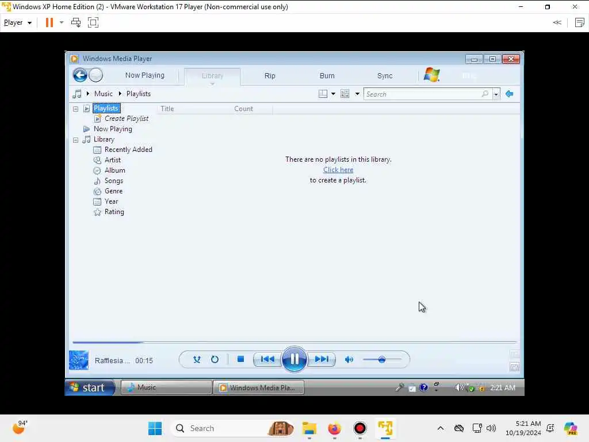The width and height of the screenshot is (589, 442).
Task: Open Firefox from the Windows taskbar
Action: [x=334, y=428]
